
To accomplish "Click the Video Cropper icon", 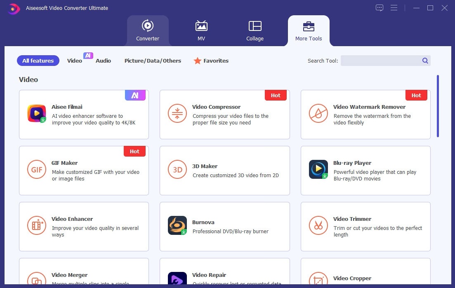I will 318,278.
